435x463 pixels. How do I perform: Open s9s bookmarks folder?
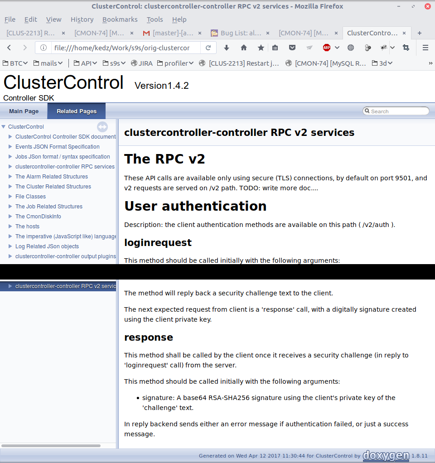(114, 63)
